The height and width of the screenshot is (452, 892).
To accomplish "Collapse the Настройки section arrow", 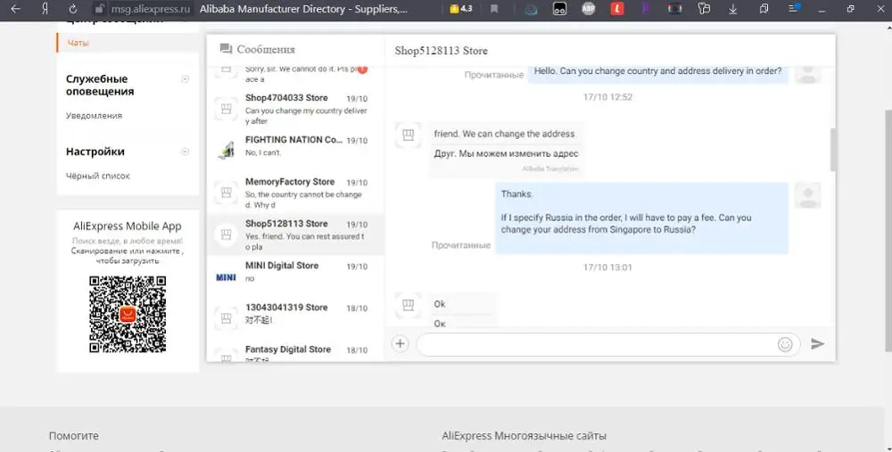I will click(185, 152).
